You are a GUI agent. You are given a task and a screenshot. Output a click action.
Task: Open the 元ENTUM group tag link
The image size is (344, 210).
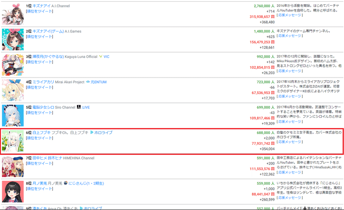tap(98, 82)
